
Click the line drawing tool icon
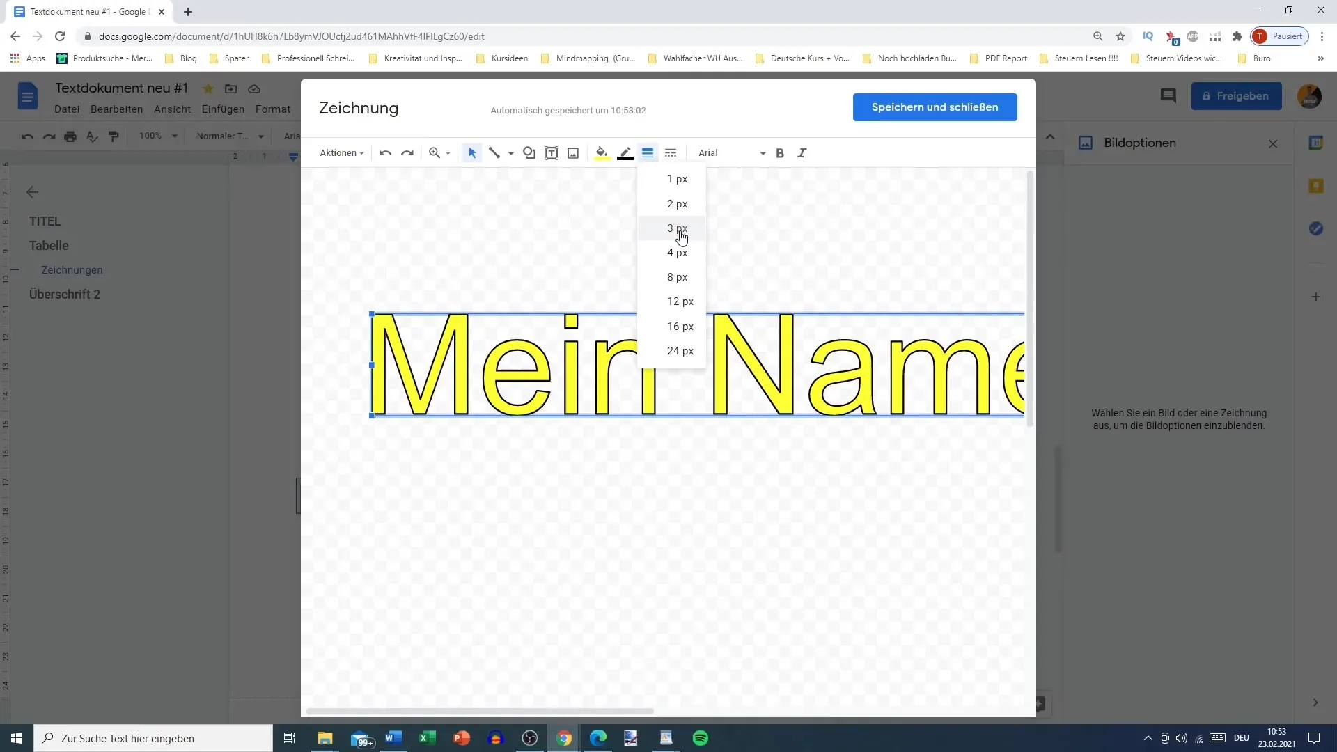[x=494, y=152]
